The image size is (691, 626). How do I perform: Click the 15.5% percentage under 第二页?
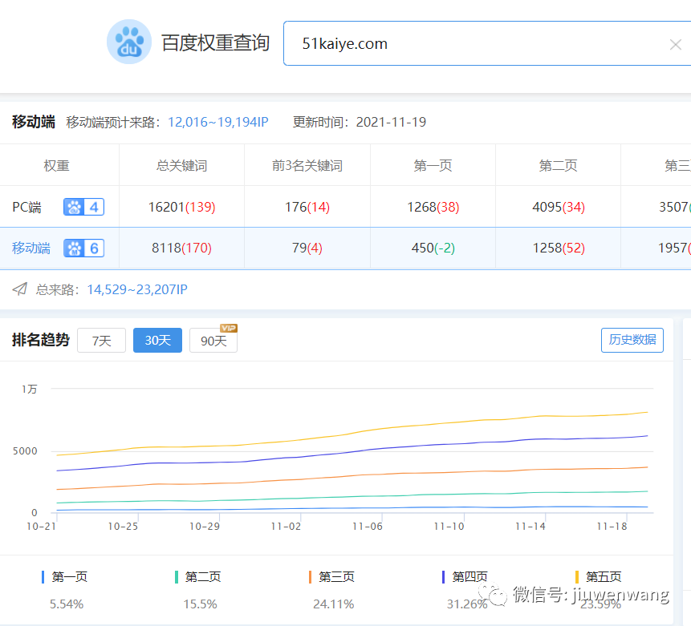coord(200,604)
